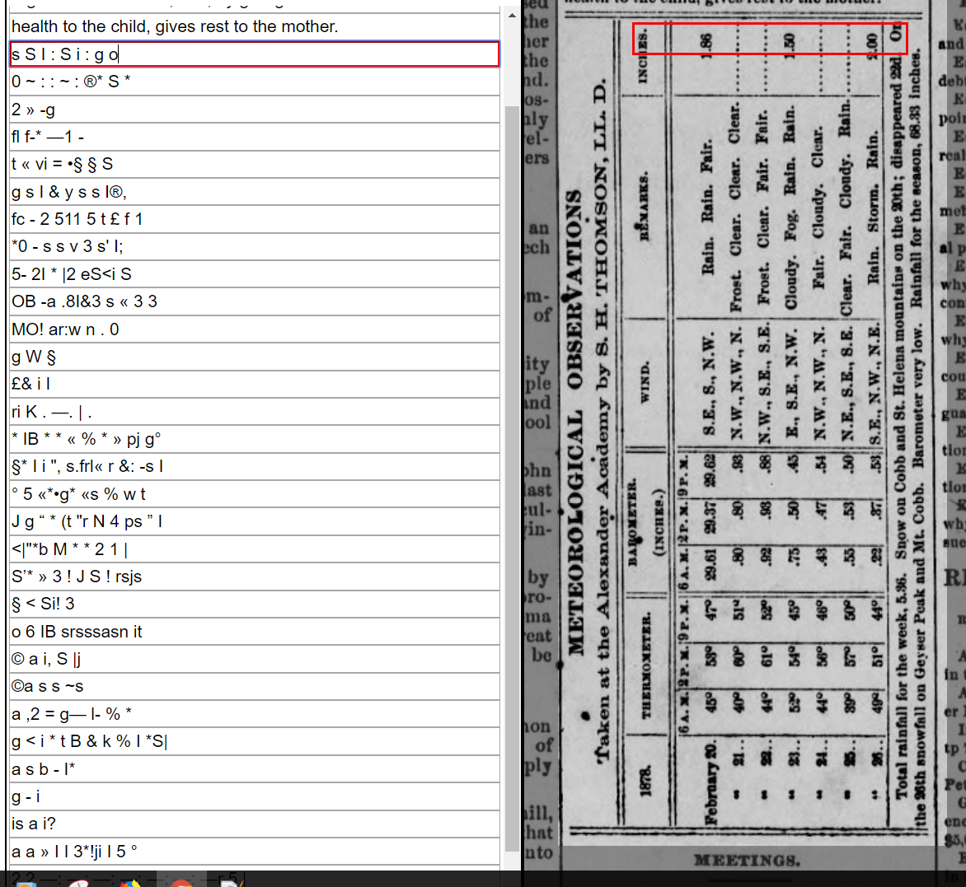Select the line 'g W §'
This screenshot has width=966, height=887.
pos(255,357)
